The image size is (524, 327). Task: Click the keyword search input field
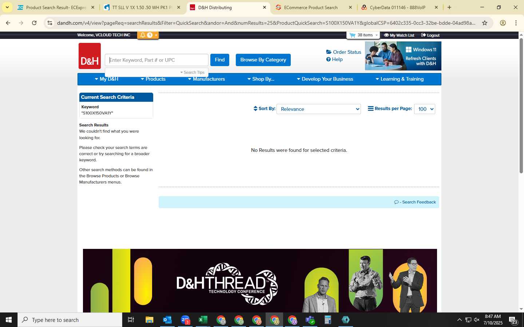pyautogui.click(x=156, y=60)
